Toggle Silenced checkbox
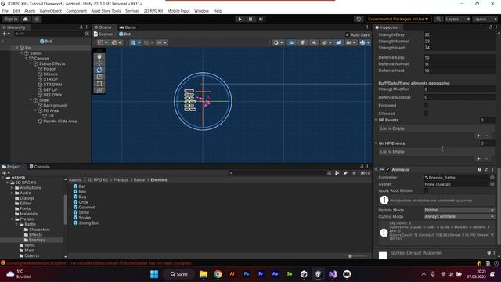This screenshot has height=282, width=501. (426, 114)
